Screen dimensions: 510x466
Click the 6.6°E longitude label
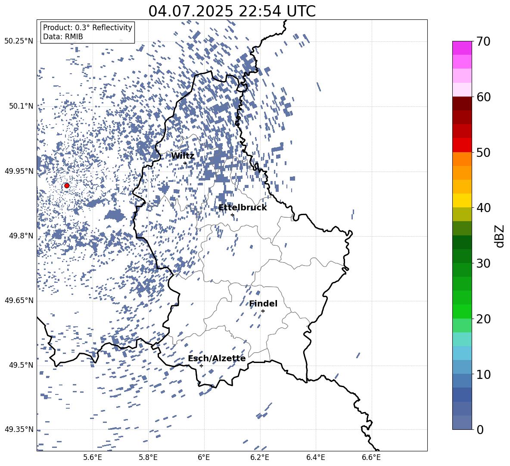click(x=371, y=457)
